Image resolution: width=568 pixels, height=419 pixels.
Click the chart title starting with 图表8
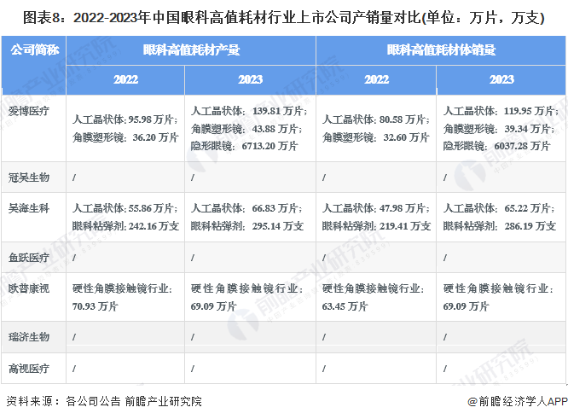(284, 17)
